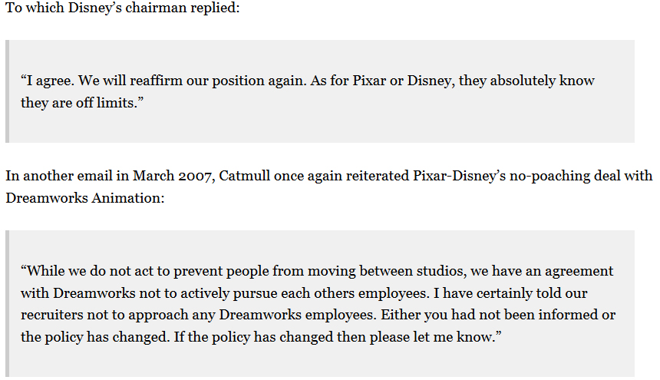Click "with Dreamworks" on the quote's second line
Screen dimensions: 660x380
coord(78,293)
